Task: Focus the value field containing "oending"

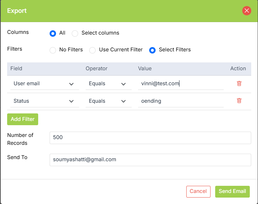Action: 180,101
